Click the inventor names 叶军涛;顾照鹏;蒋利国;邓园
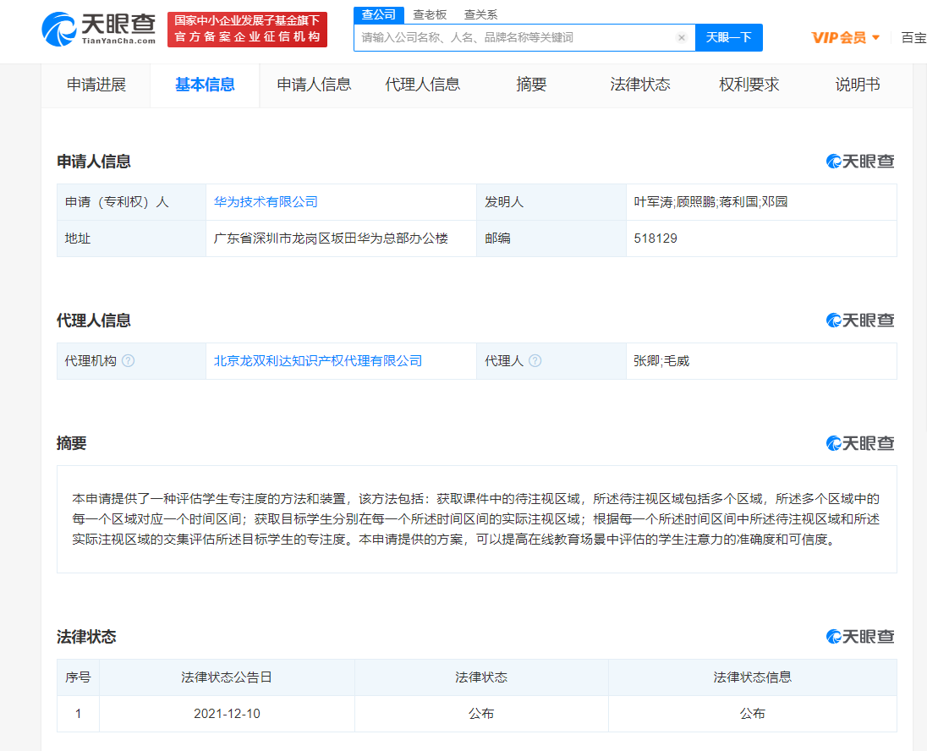 [x=710, y=202]
